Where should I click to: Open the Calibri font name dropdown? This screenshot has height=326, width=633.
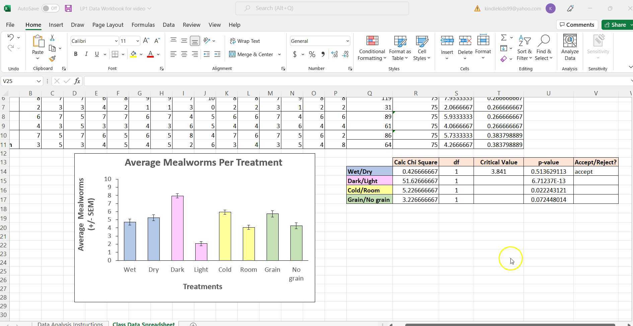click(116, 41)
